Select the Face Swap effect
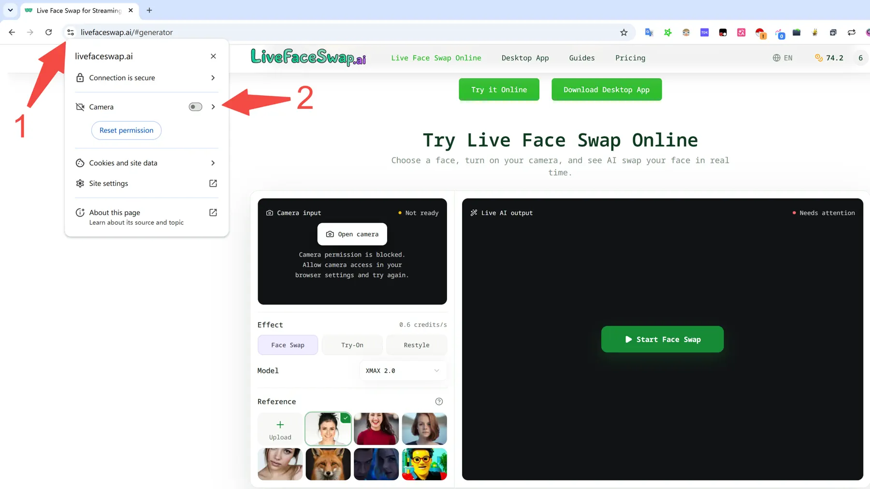870x489 pixels. [288, 345]
